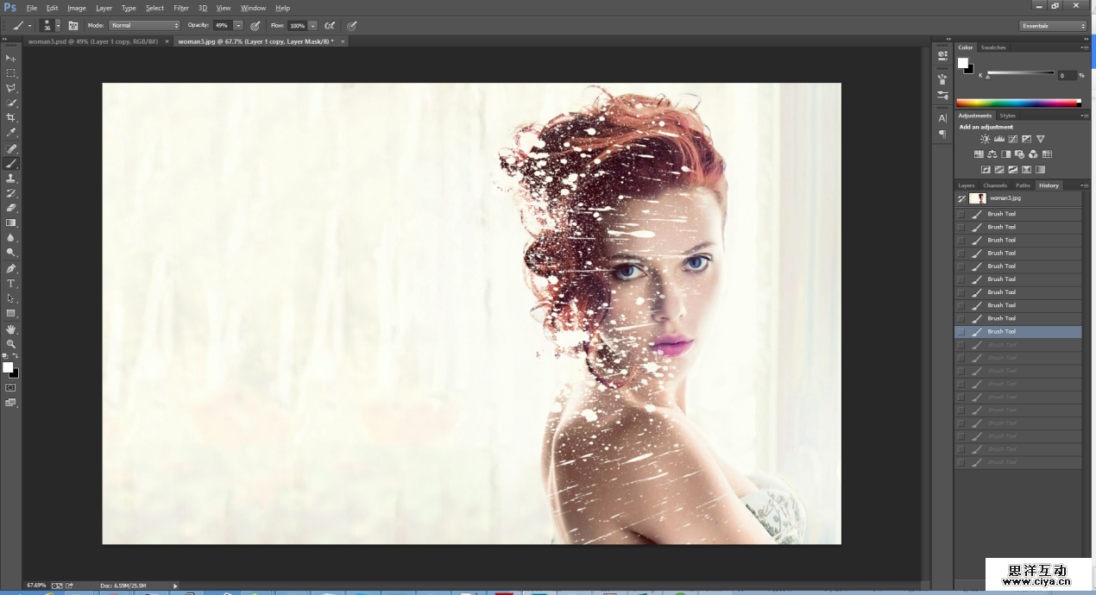Screen dimensions: 1096x595
Task: Open the blending Mode dropdown
Action: [144, 26]
